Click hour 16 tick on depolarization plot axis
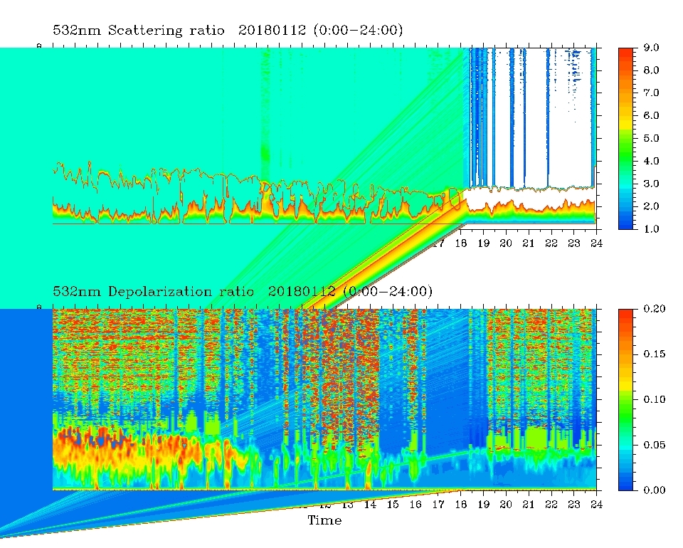The width and height of the screenshot is (683, 548). (x=415, y=505)
